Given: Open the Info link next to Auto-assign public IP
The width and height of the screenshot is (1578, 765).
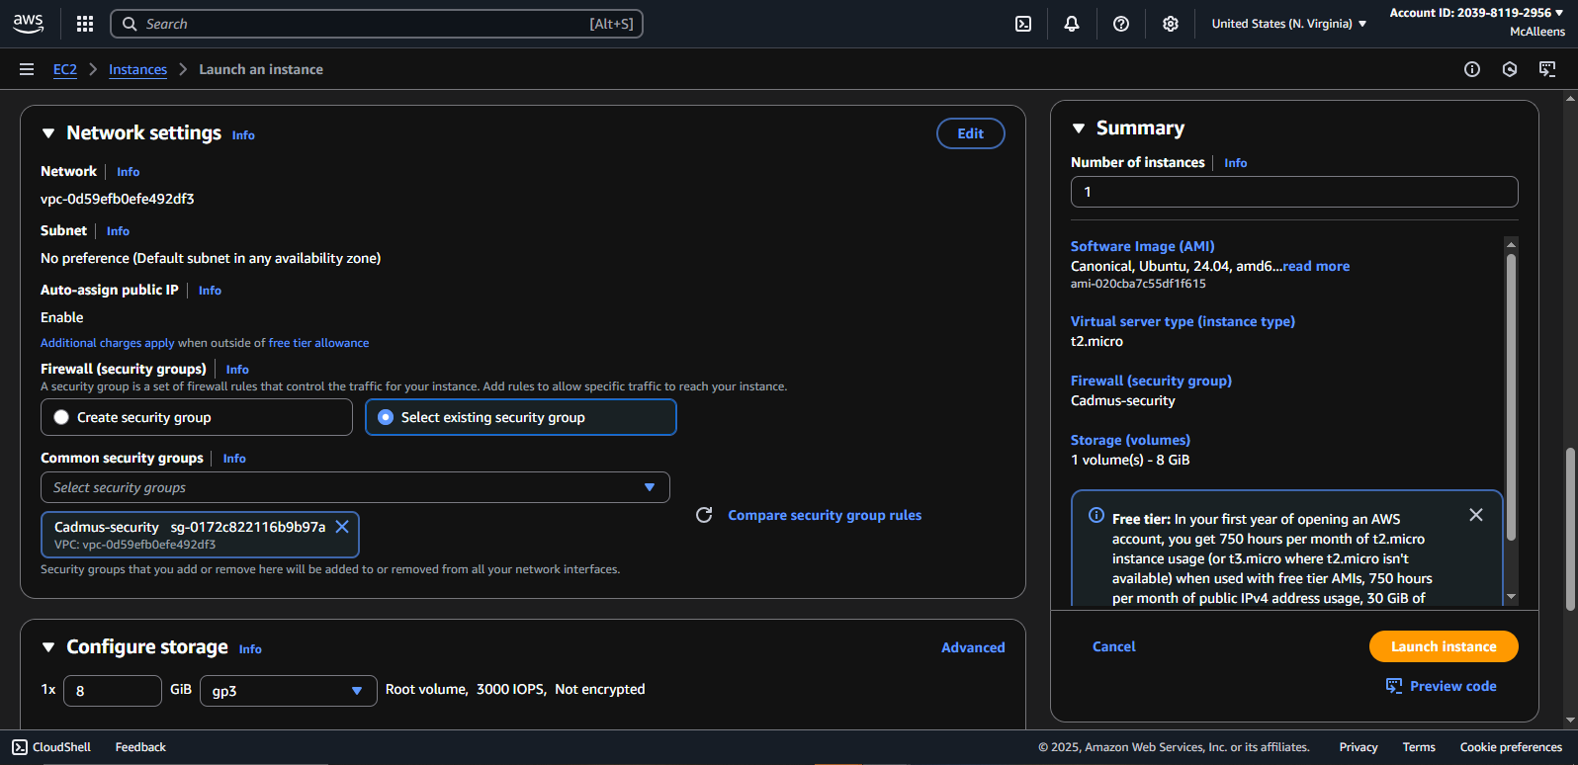Looking at the screenshot, I should tap(210, 291).
